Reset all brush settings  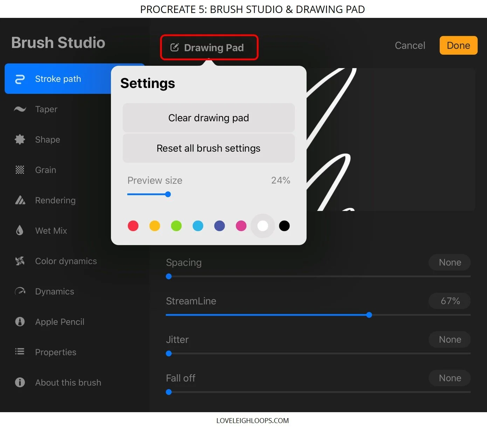point(208,148)
